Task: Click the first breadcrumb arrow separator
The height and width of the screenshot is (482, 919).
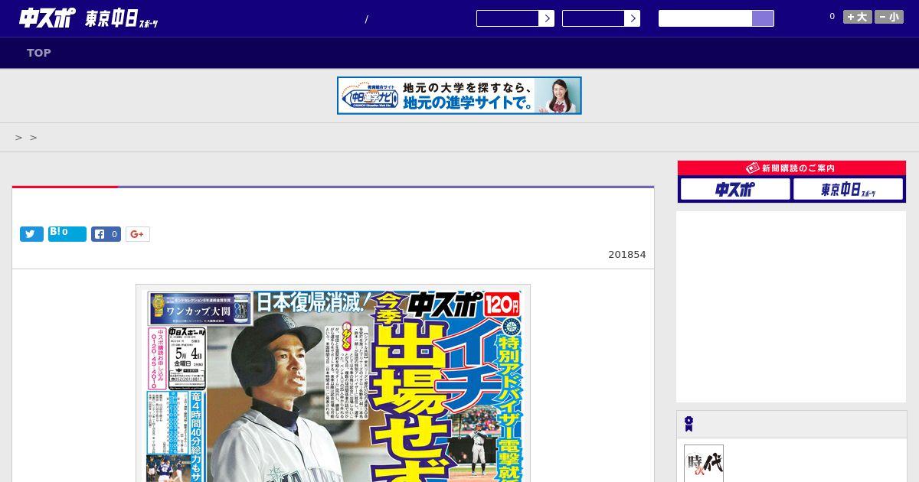Action: tap(18, 138)
